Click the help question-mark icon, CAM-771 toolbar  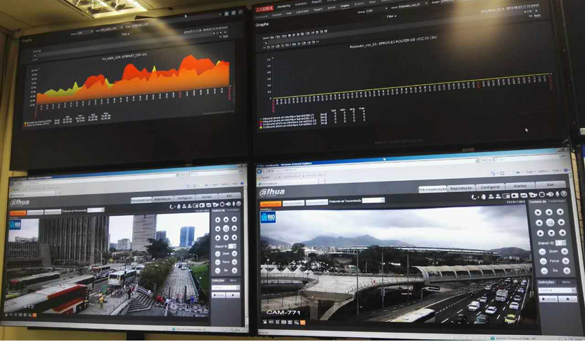(564, 194)
